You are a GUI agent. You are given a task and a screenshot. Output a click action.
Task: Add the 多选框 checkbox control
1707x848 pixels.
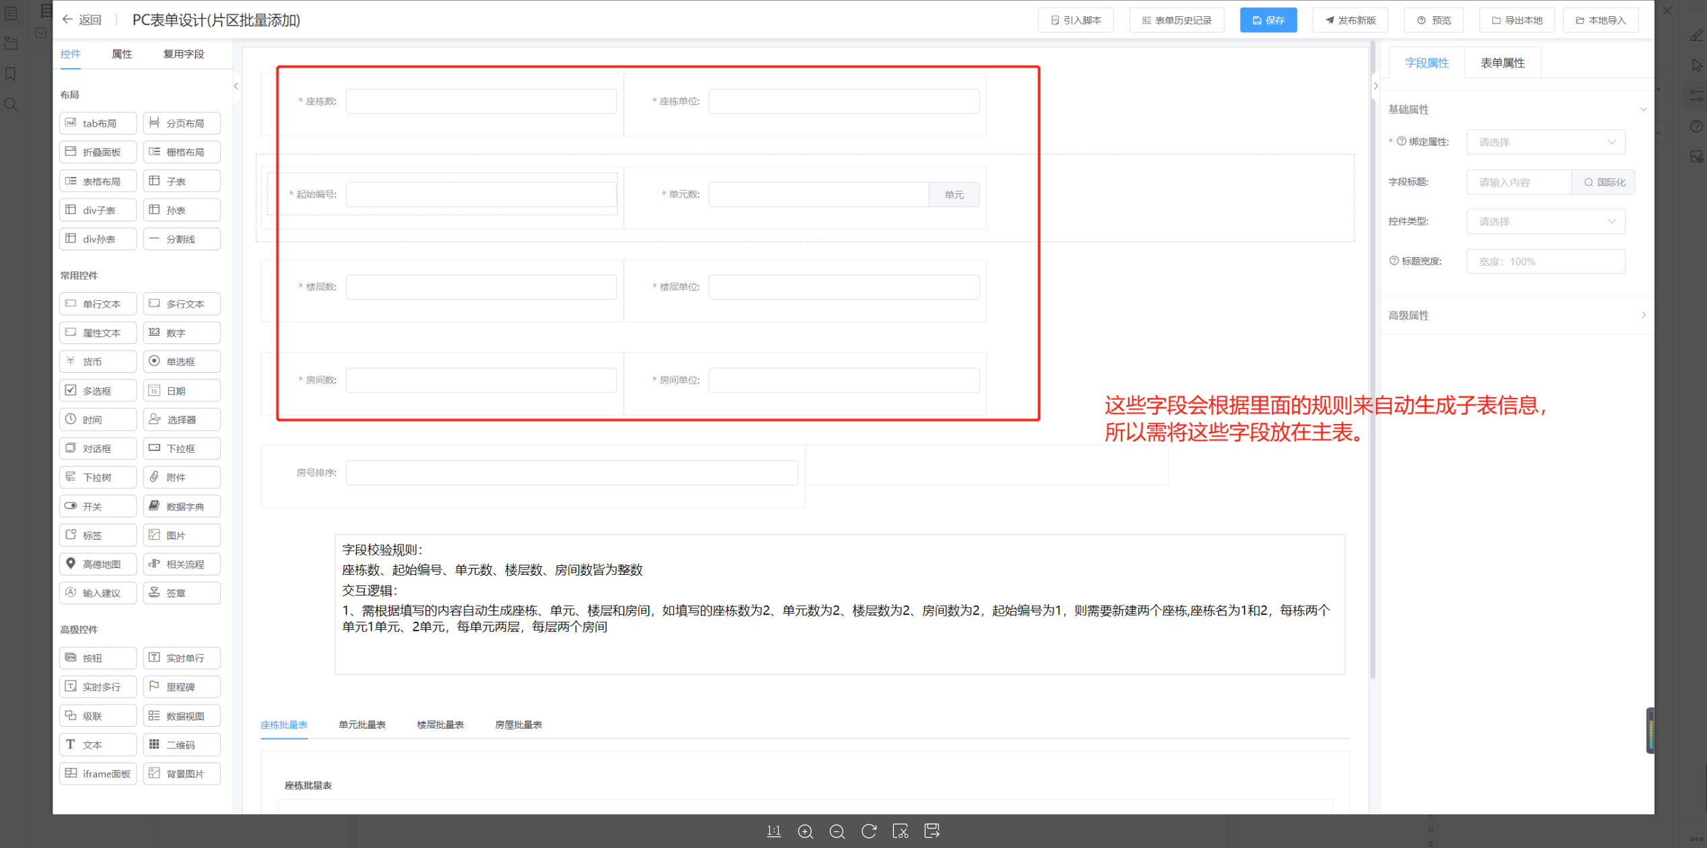coord(98,390)
